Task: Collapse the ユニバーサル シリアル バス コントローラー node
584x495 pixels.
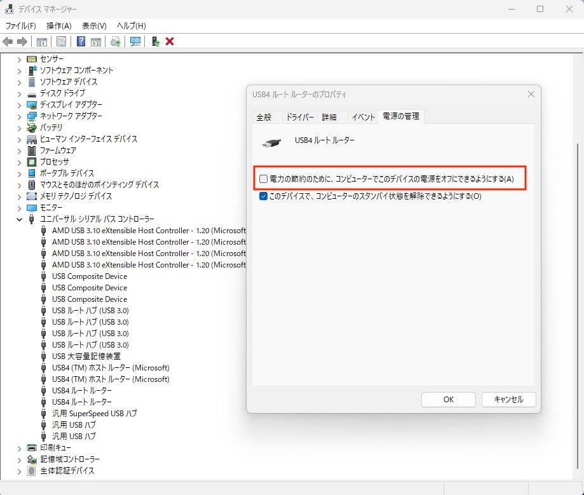Action: click(19, 219)
